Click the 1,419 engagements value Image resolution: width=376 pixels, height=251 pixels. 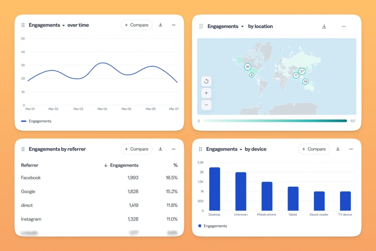click(134, 205)
